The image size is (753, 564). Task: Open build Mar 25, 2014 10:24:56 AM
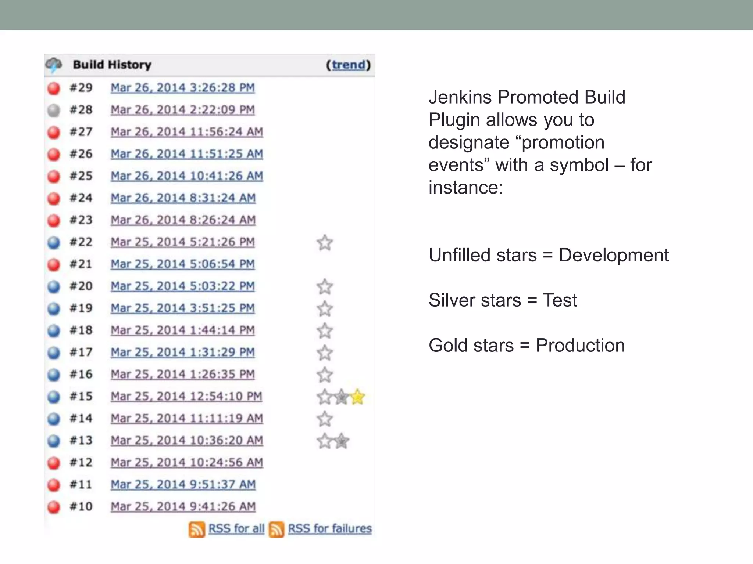[187, 462]
